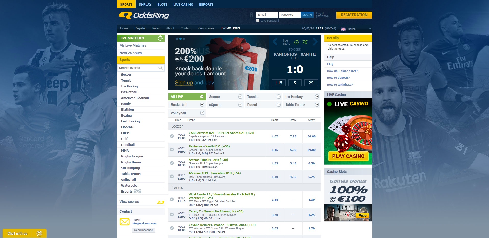Open the How to withdraw? help link
This screenshot has width=489, height=238.
pyautogui.click(x=340, y=85)
